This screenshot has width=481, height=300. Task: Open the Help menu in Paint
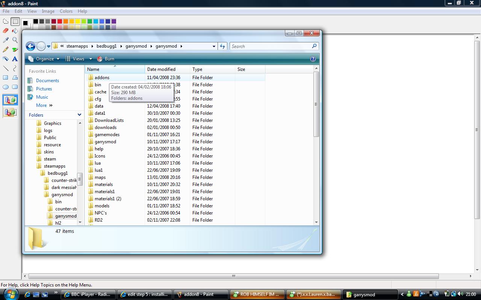[82, 11]
